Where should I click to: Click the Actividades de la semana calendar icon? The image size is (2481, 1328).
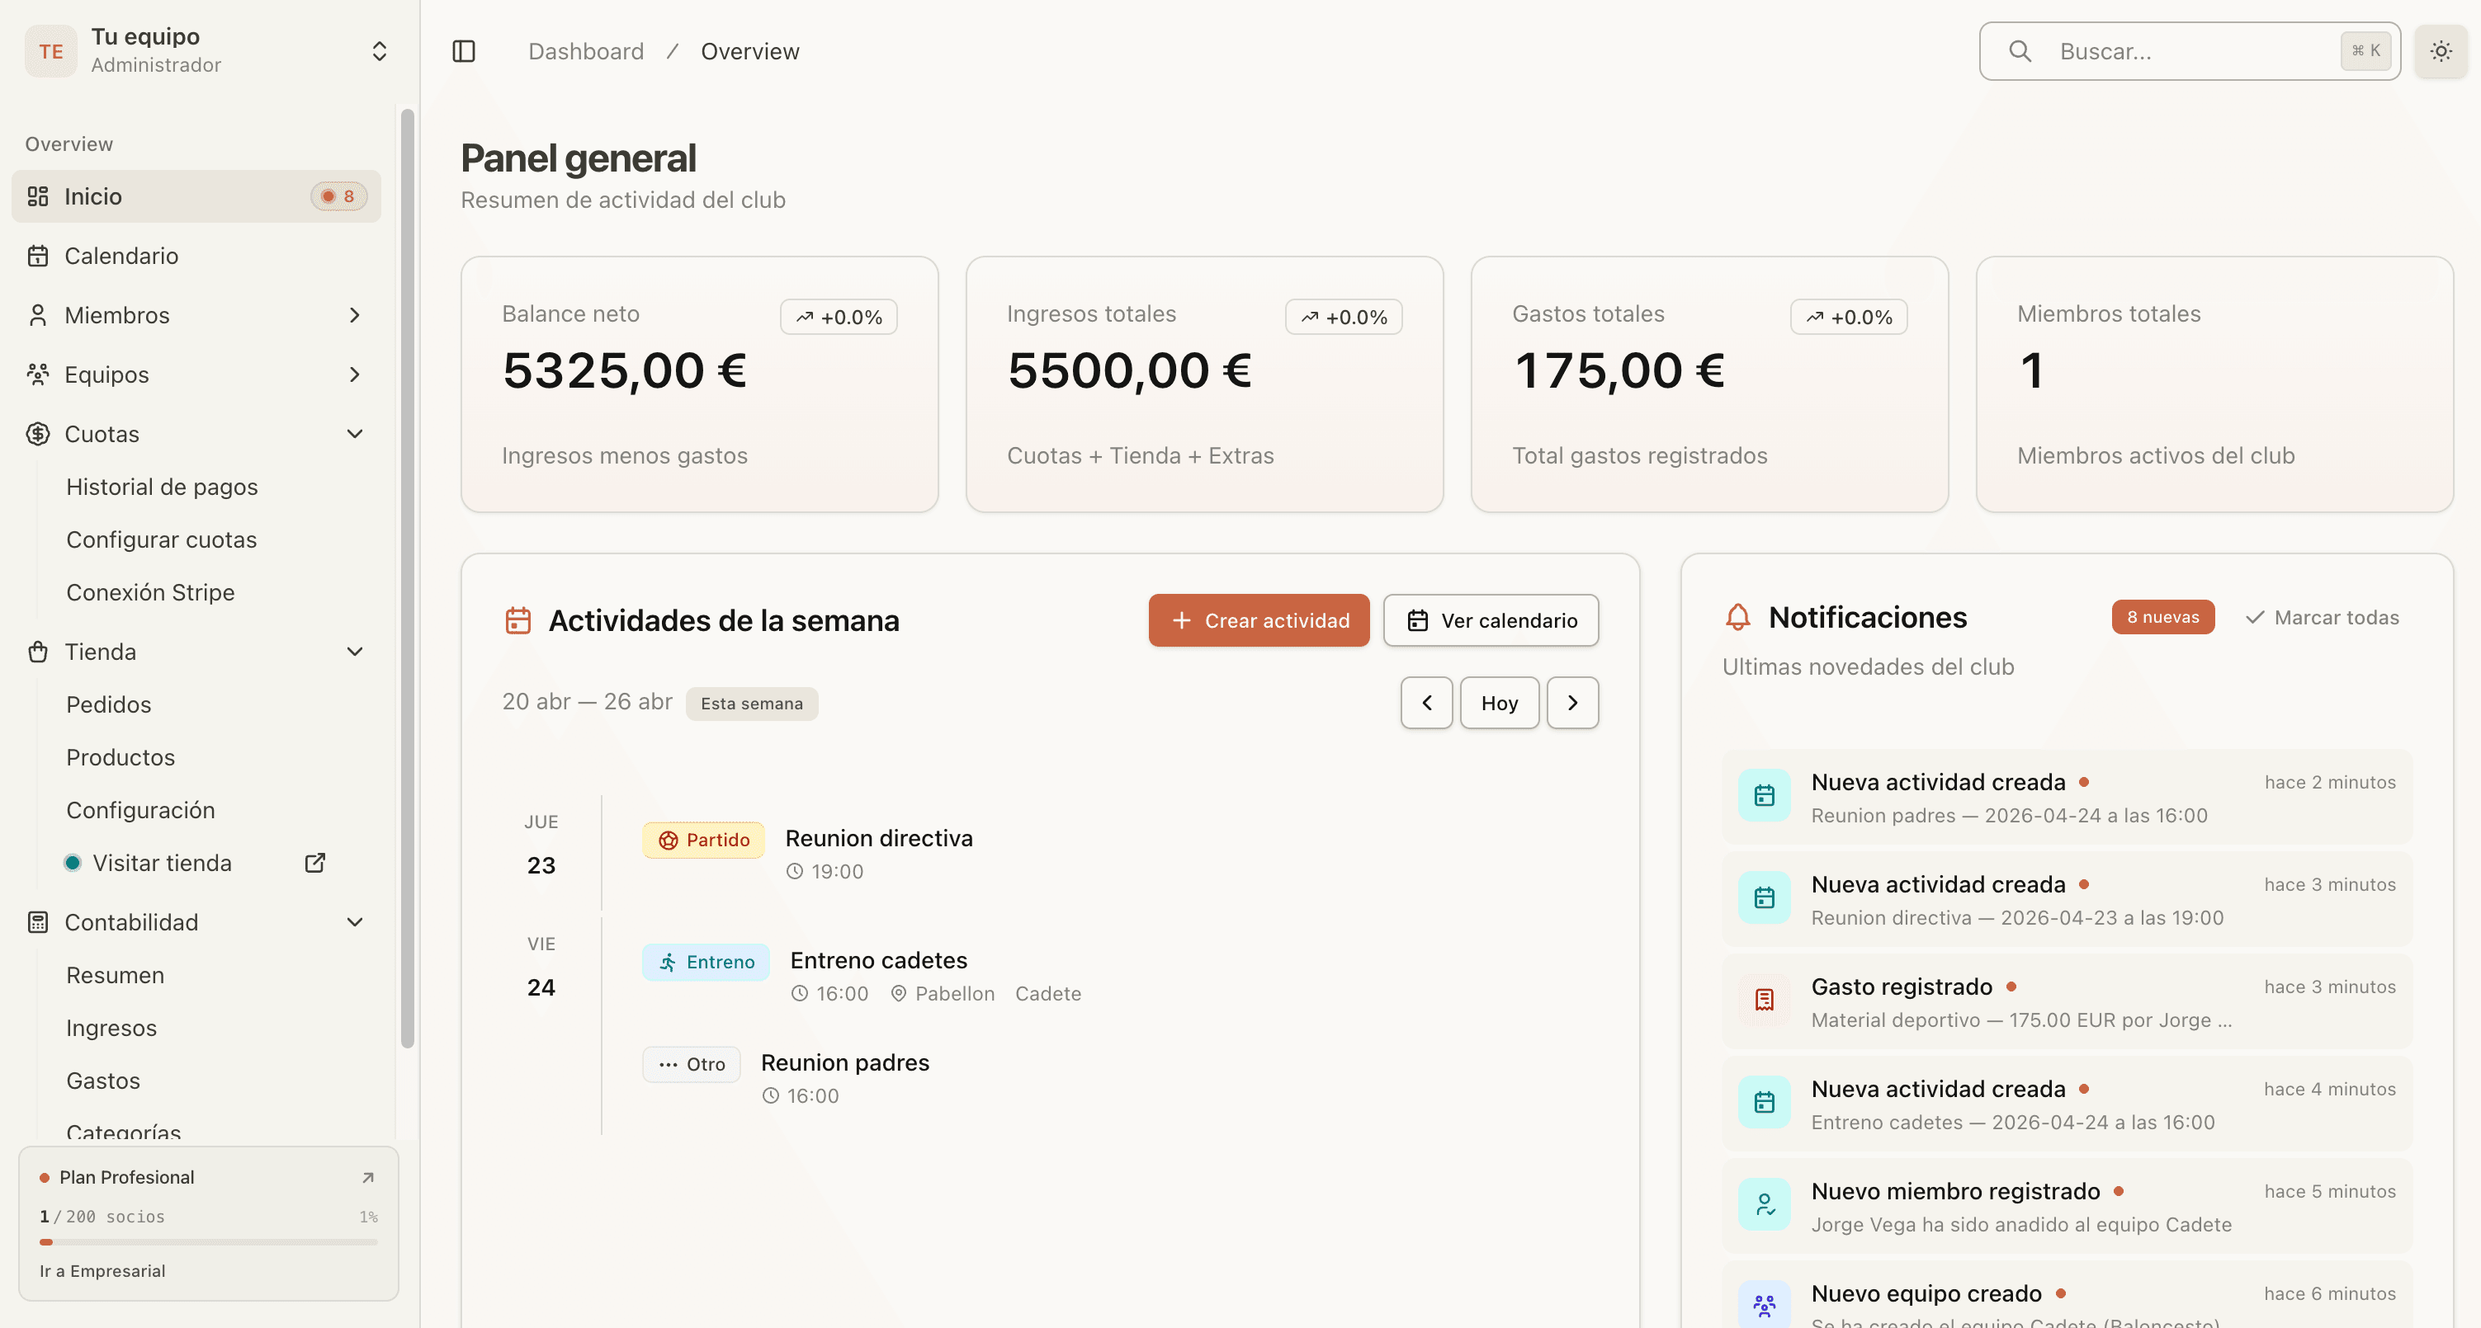(518, 620)
